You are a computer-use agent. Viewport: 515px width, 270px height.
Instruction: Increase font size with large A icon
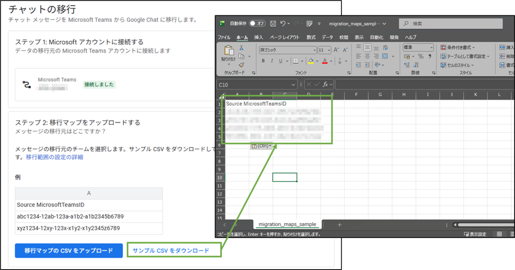[x=336, y=50]
